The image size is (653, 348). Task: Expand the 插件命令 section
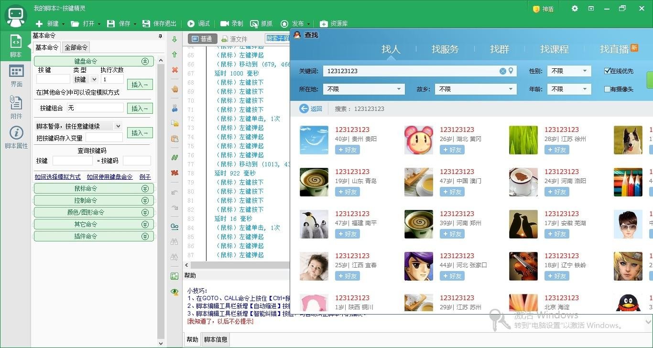pos(94,236)
